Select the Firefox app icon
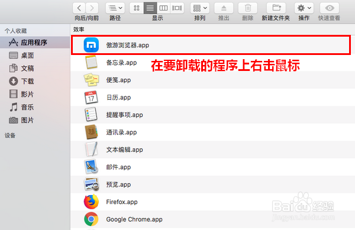355x230 pixels. coord(91,202)
